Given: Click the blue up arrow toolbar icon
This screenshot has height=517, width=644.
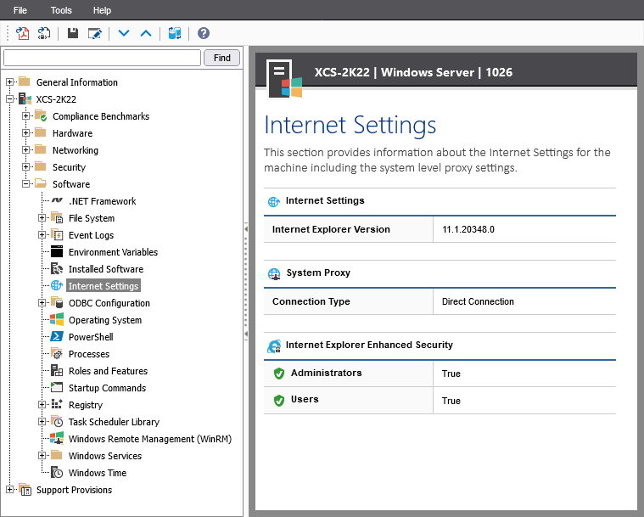Looking at the screenshot, I should point(146,33).
